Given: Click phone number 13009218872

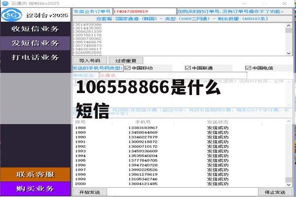Looking at the screenshot, I should point(143,142).
